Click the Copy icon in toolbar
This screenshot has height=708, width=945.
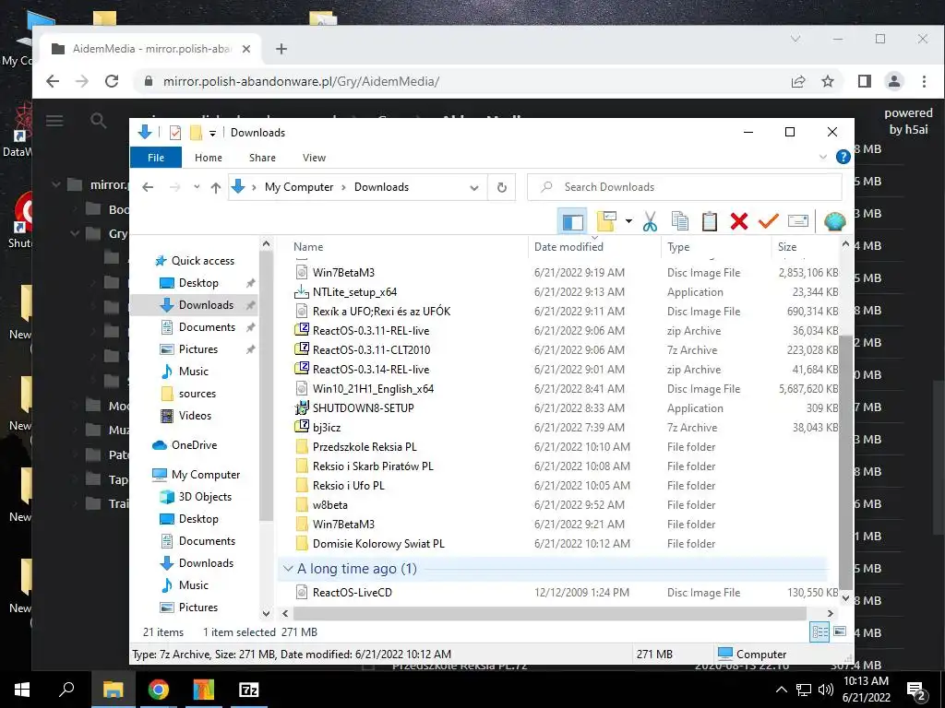click(680, 221)
